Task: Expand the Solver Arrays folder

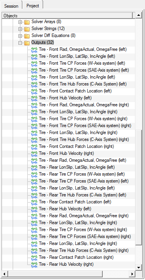Action: [20, 22]
